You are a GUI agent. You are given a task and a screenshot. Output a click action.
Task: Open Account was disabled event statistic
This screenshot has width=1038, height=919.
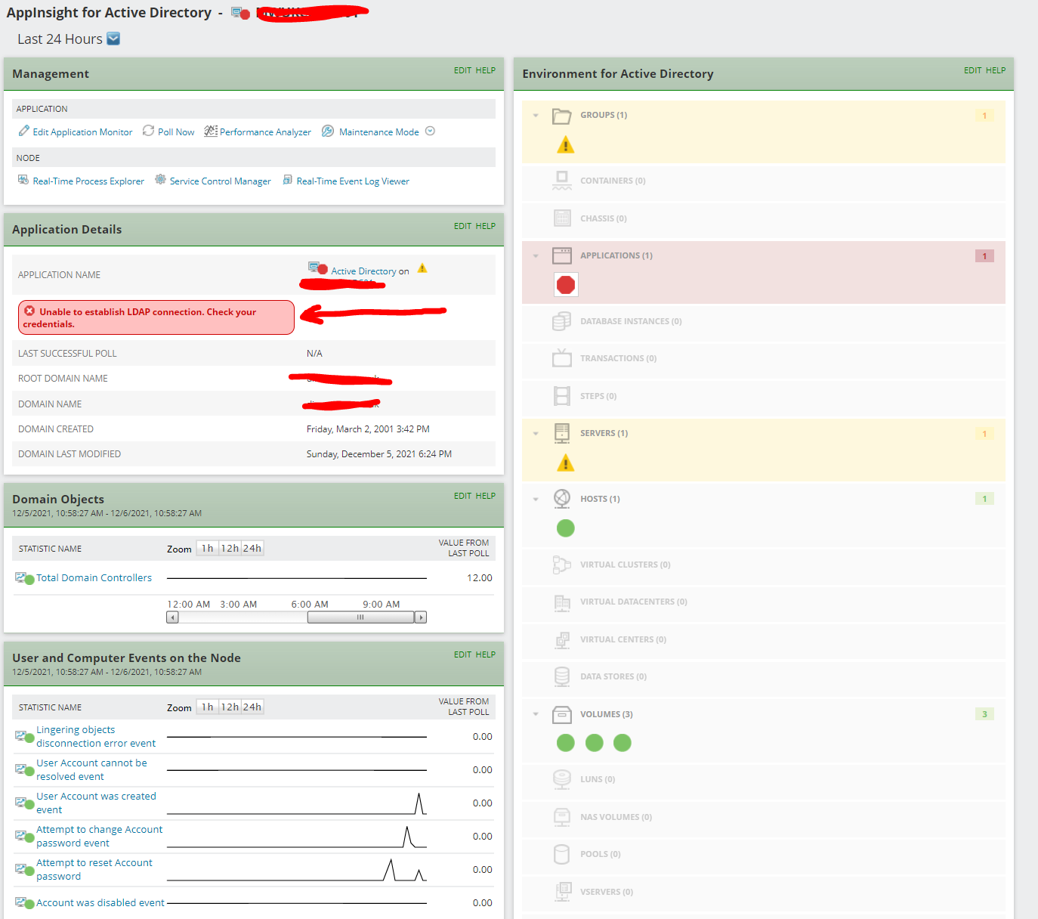coord(100,903)
